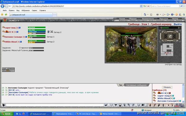Open the Персонаж game menu
The image size is (186, 116).
(x=164, y=19)
